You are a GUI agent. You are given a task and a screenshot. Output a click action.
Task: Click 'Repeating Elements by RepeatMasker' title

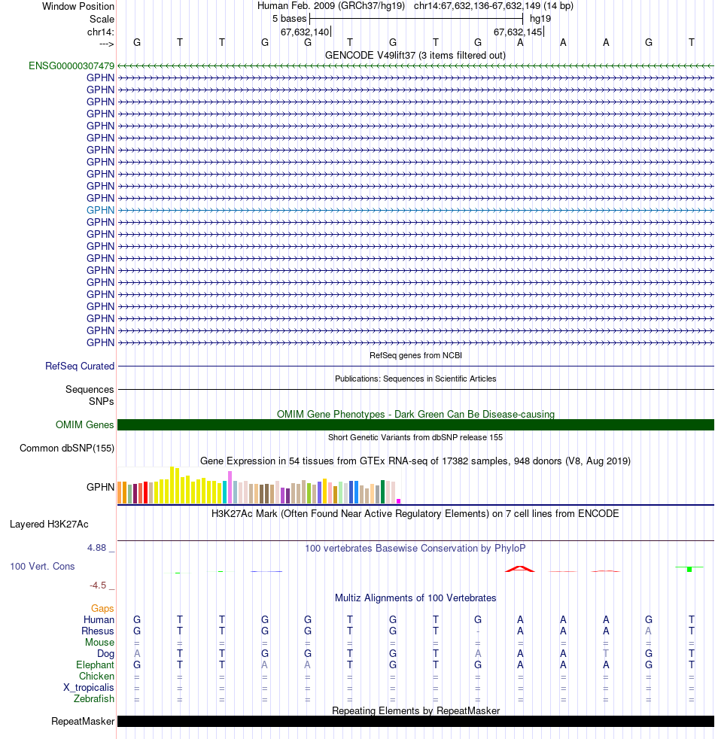tap(415, 710)
